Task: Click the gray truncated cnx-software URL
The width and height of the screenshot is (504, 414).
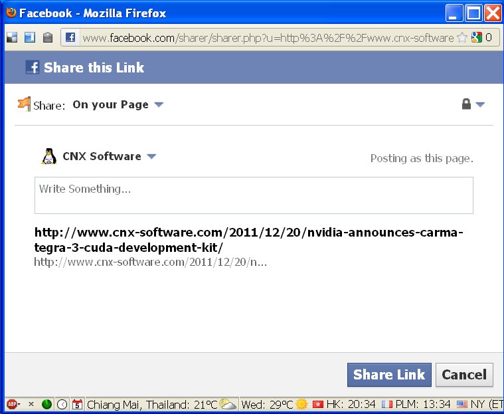Action: (151, 262)
